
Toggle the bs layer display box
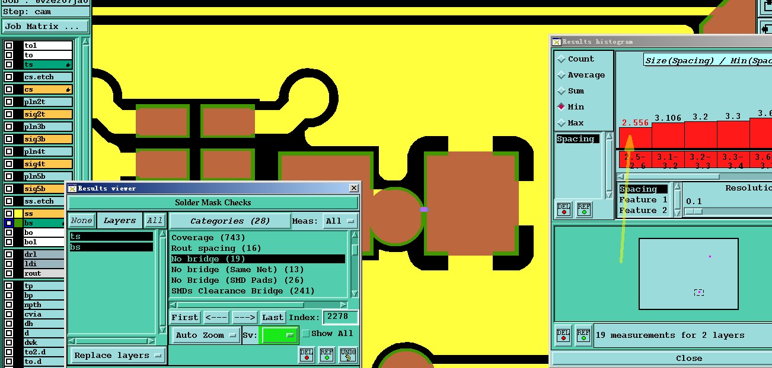click(9, 223)
